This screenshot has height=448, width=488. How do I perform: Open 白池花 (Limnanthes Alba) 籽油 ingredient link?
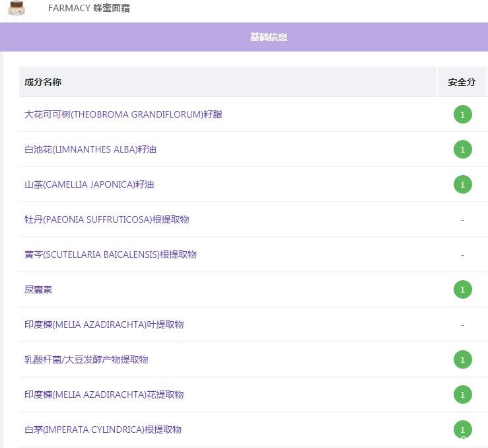[90, 149]
